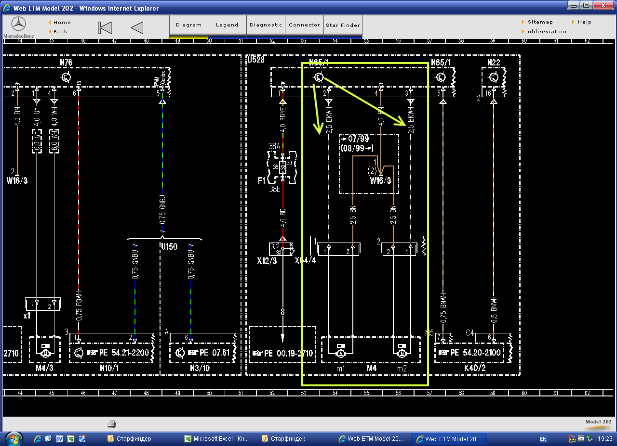This screenshot has width=617, height=446.
Task: Launch Excel from quick launch bar
Action: pyautogui.click(x=71, y=439)
